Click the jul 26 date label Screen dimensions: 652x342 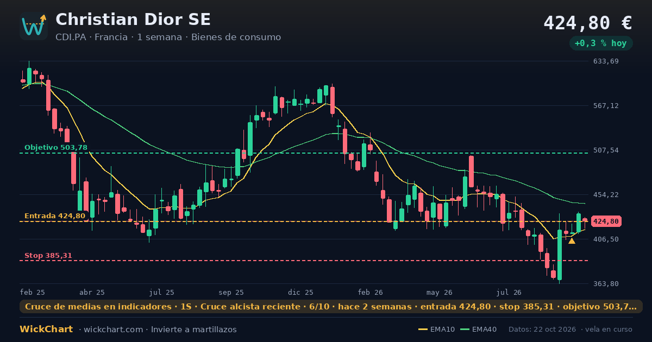point(509,292)
